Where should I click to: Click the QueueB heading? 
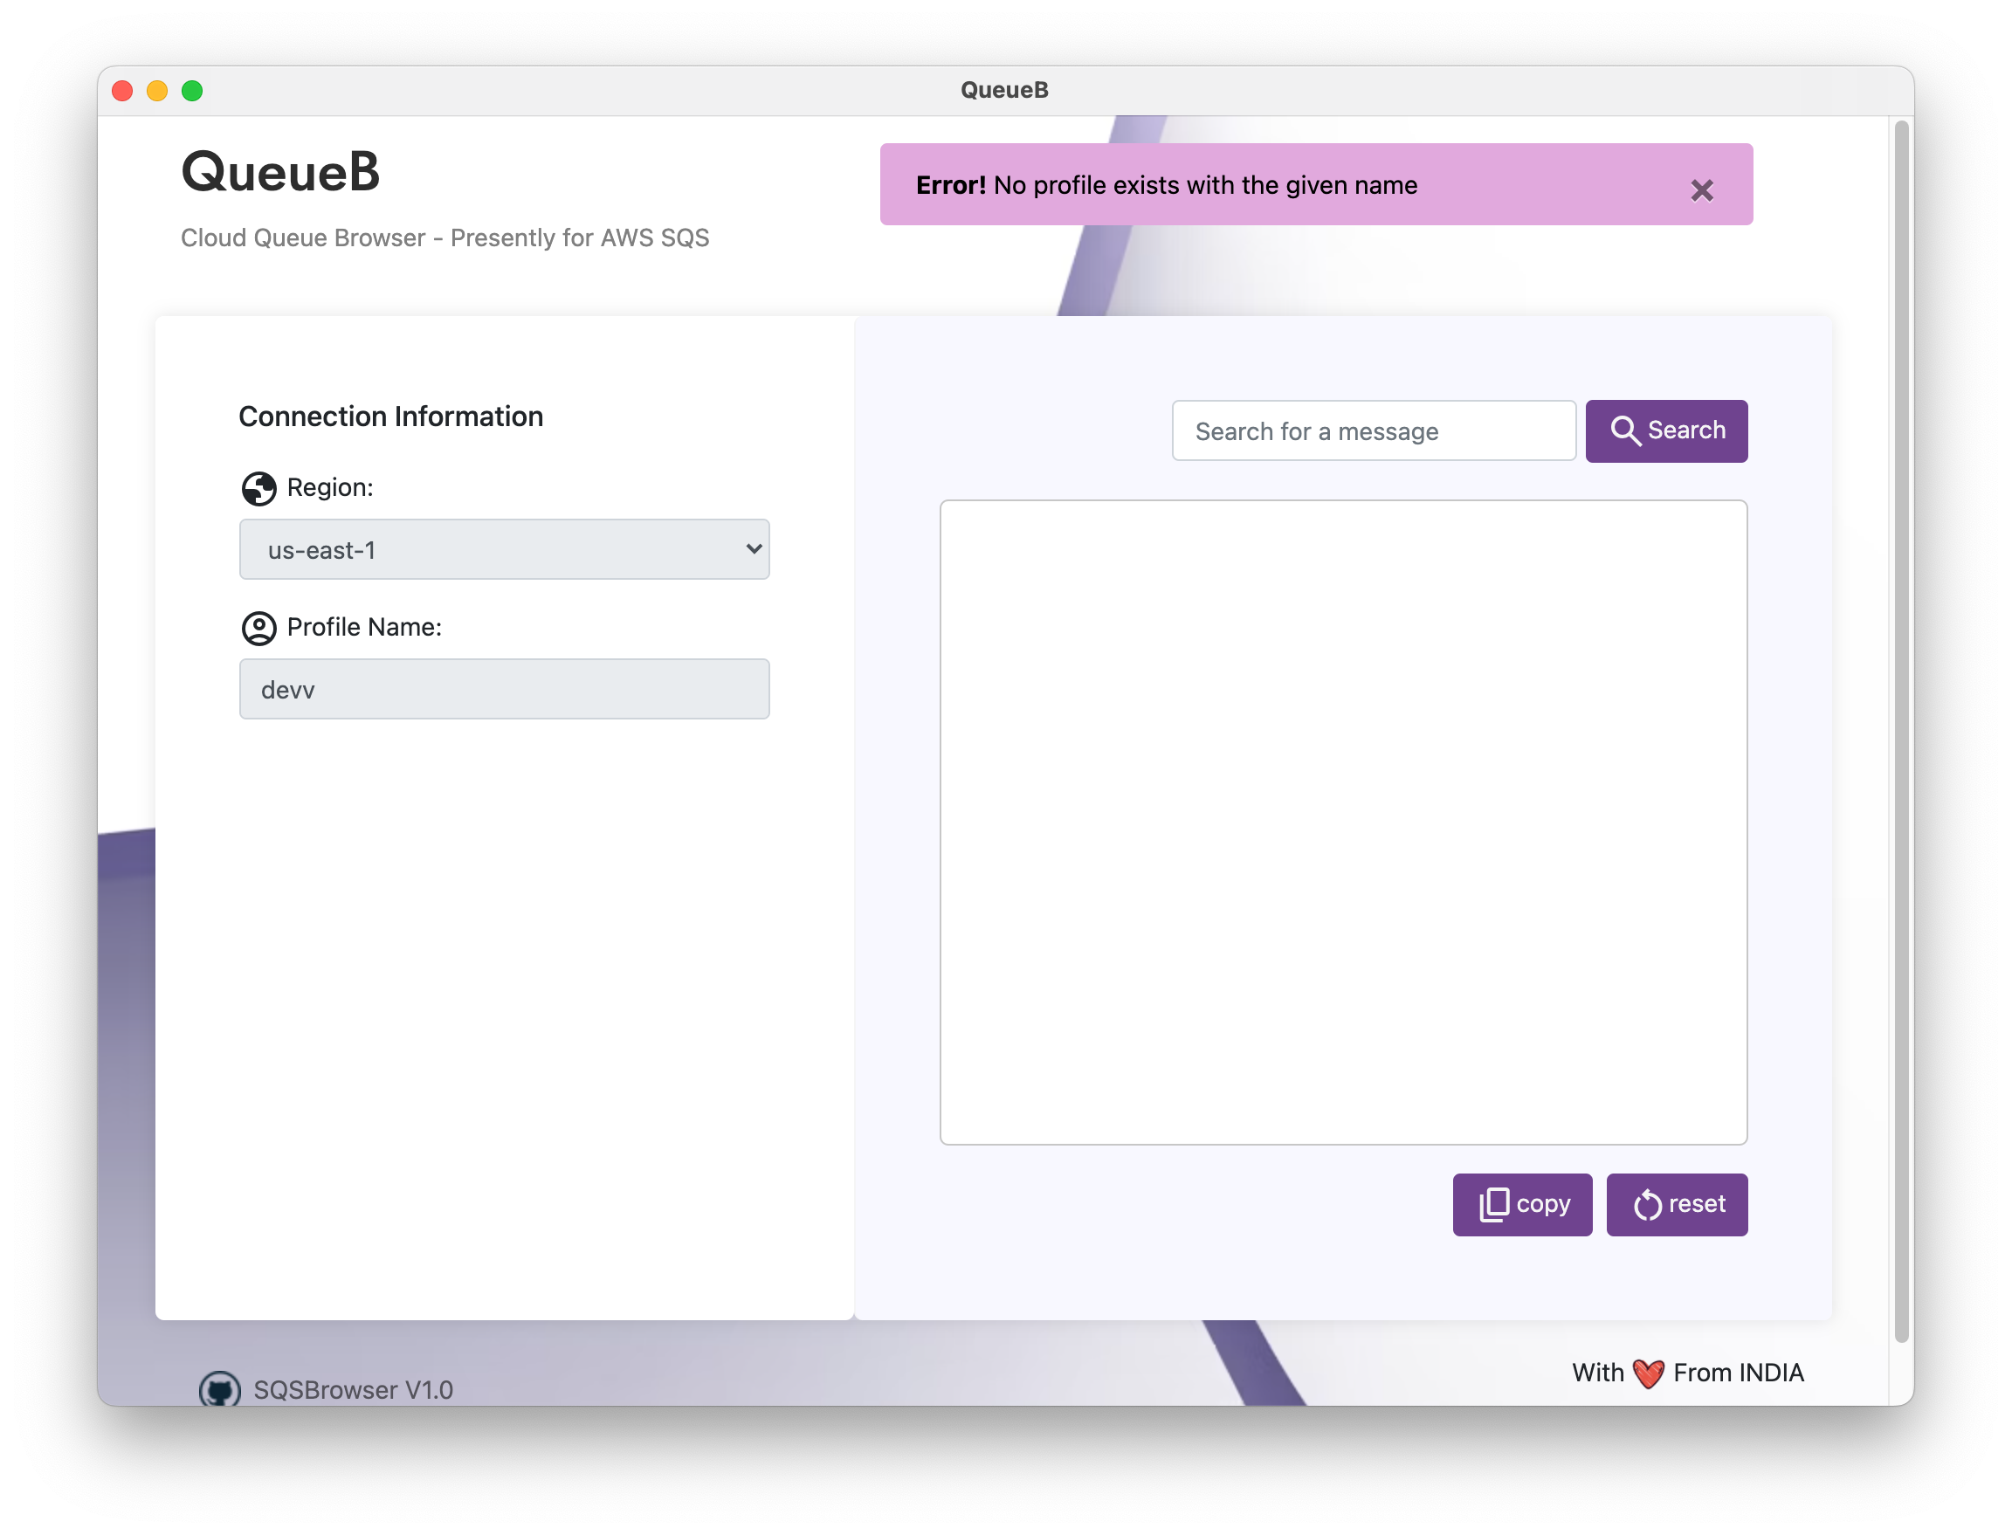280,171
